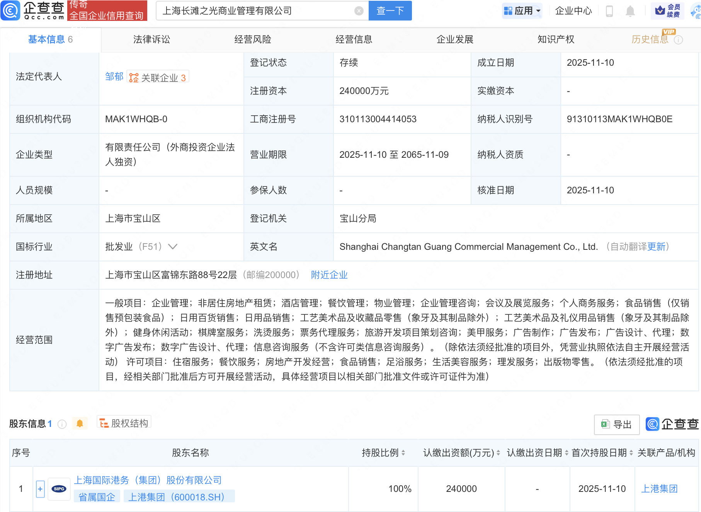This screenshot has height=512, width=701.
Task: Expand the 批发业 industry classification chevron
Action: pos(173,247)
